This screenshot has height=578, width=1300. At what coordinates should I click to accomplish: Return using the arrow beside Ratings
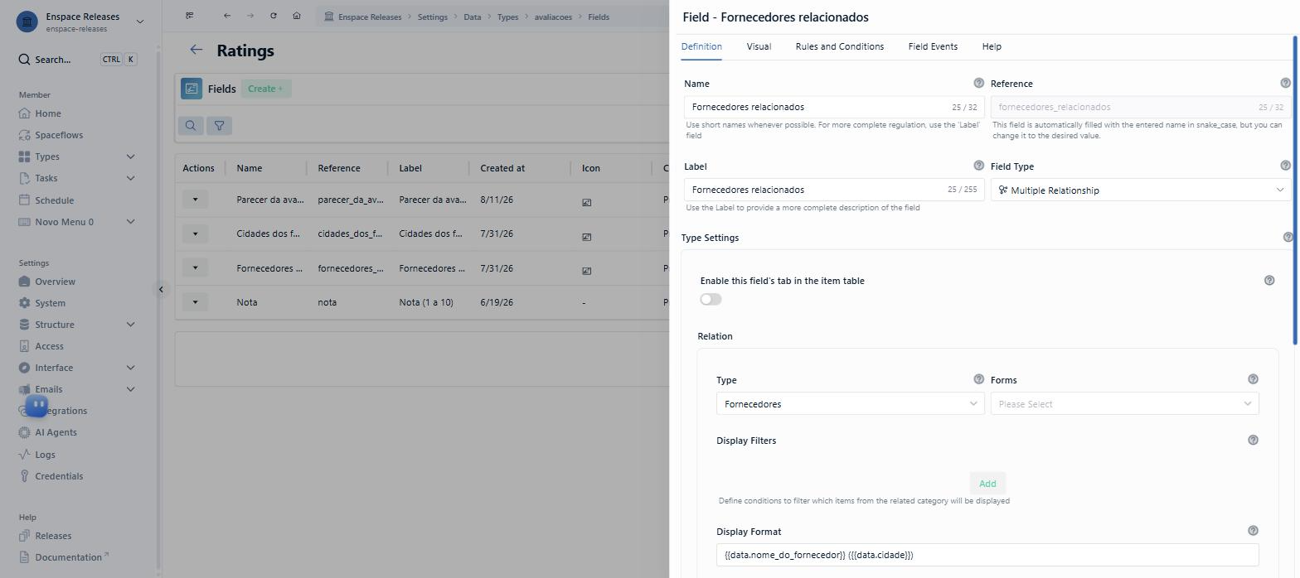pos(196,51)
